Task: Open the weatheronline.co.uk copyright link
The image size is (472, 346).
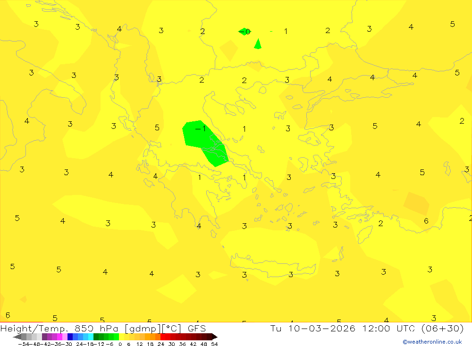Action: pyautogui.click(x=432, y=342)
